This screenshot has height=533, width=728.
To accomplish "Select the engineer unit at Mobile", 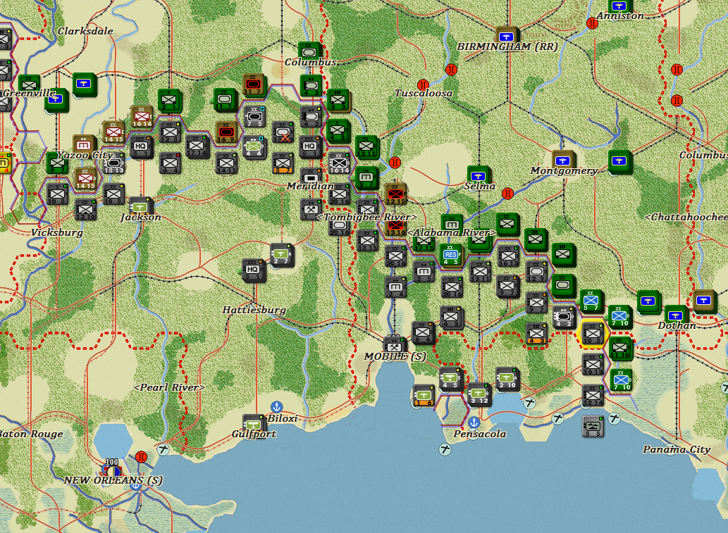I will [x=395, y=346].
